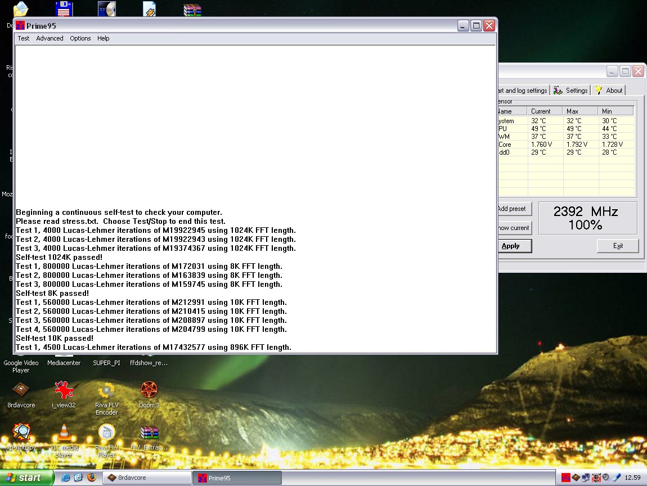Select the Core max voltage 1.792 V
The width and height of the screenshot is (647, 486).
point(577,145)
